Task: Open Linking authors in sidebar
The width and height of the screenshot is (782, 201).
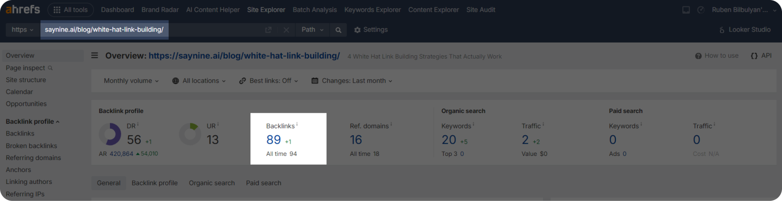Action: point(29,182)
